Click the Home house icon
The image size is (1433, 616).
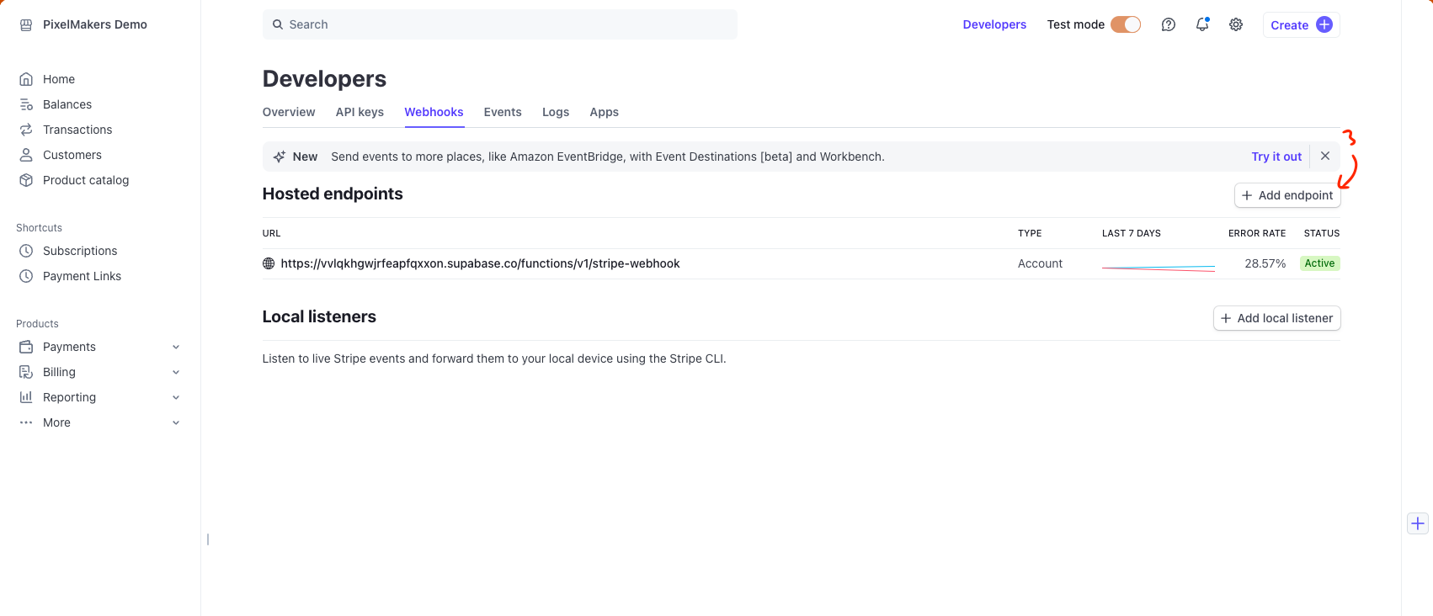(26, 79)
